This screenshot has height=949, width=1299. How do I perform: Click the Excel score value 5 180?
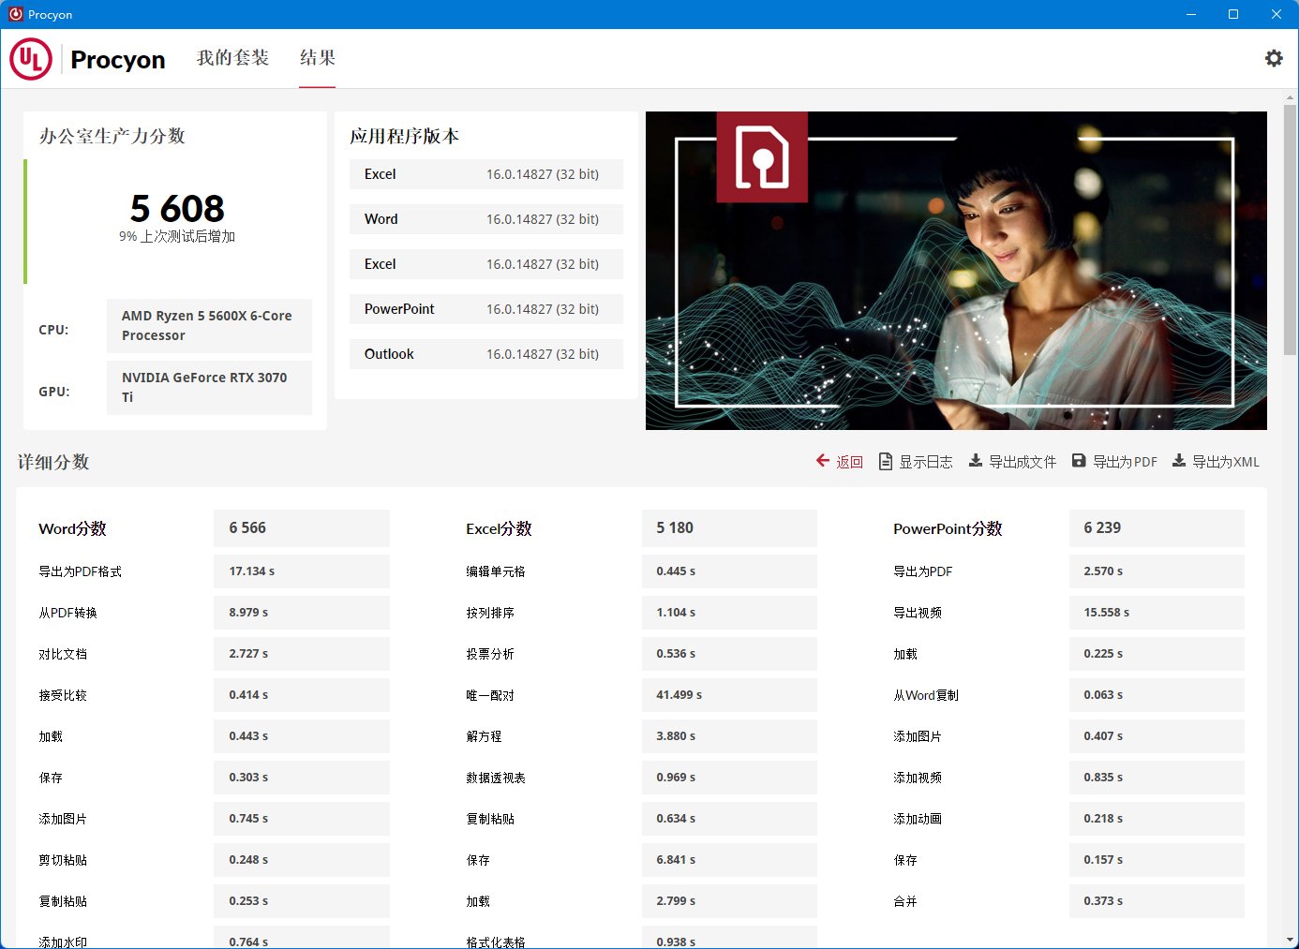point(729,528)
